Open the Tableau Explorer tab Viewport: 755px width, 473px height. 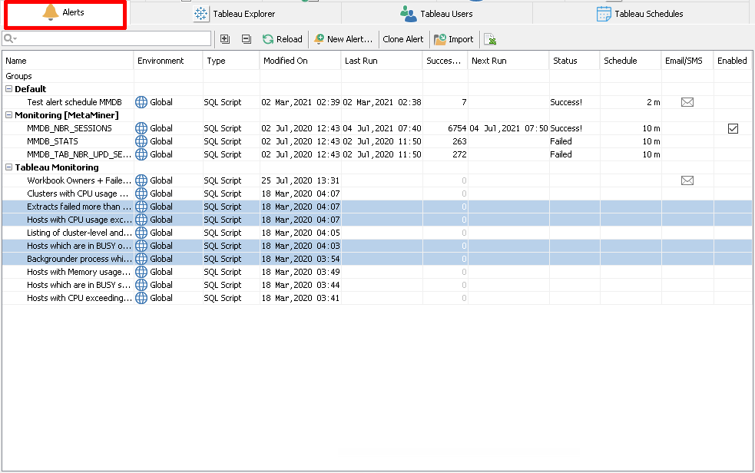[x=236, y=14]
